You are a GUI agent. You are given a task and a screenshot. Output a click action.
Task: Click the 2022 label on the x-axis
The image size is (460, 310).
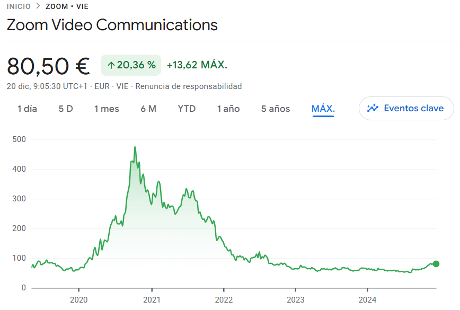click(224, 300)
